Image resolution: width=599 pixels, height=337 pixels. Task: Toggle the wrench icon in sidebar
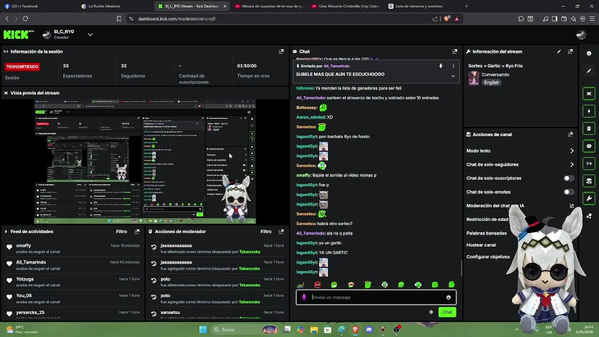coord(589,198)
